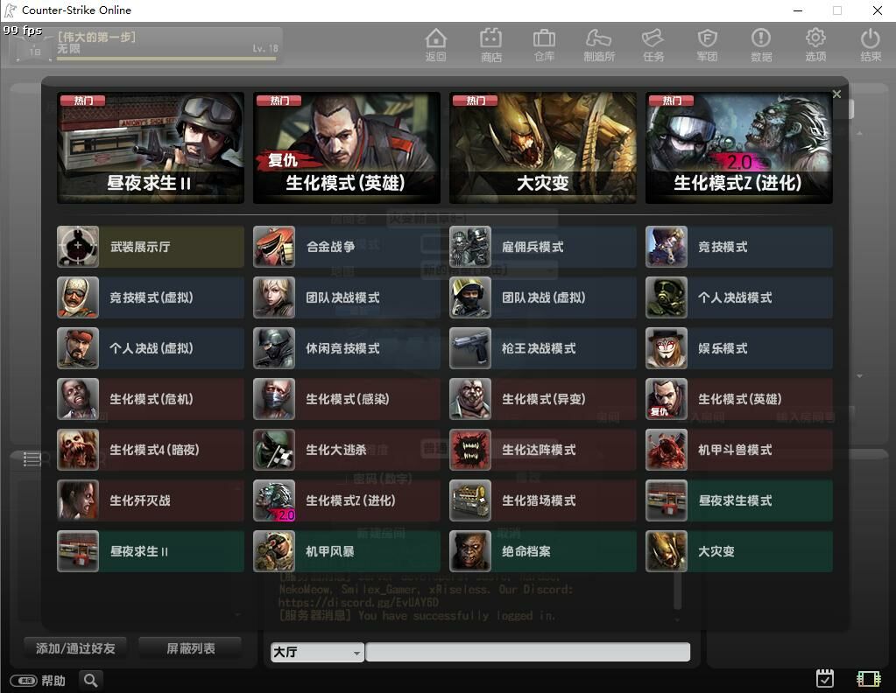This screenshot has height=693, width=896.
Task: Click the 结束 power icon
Action: 870,45
